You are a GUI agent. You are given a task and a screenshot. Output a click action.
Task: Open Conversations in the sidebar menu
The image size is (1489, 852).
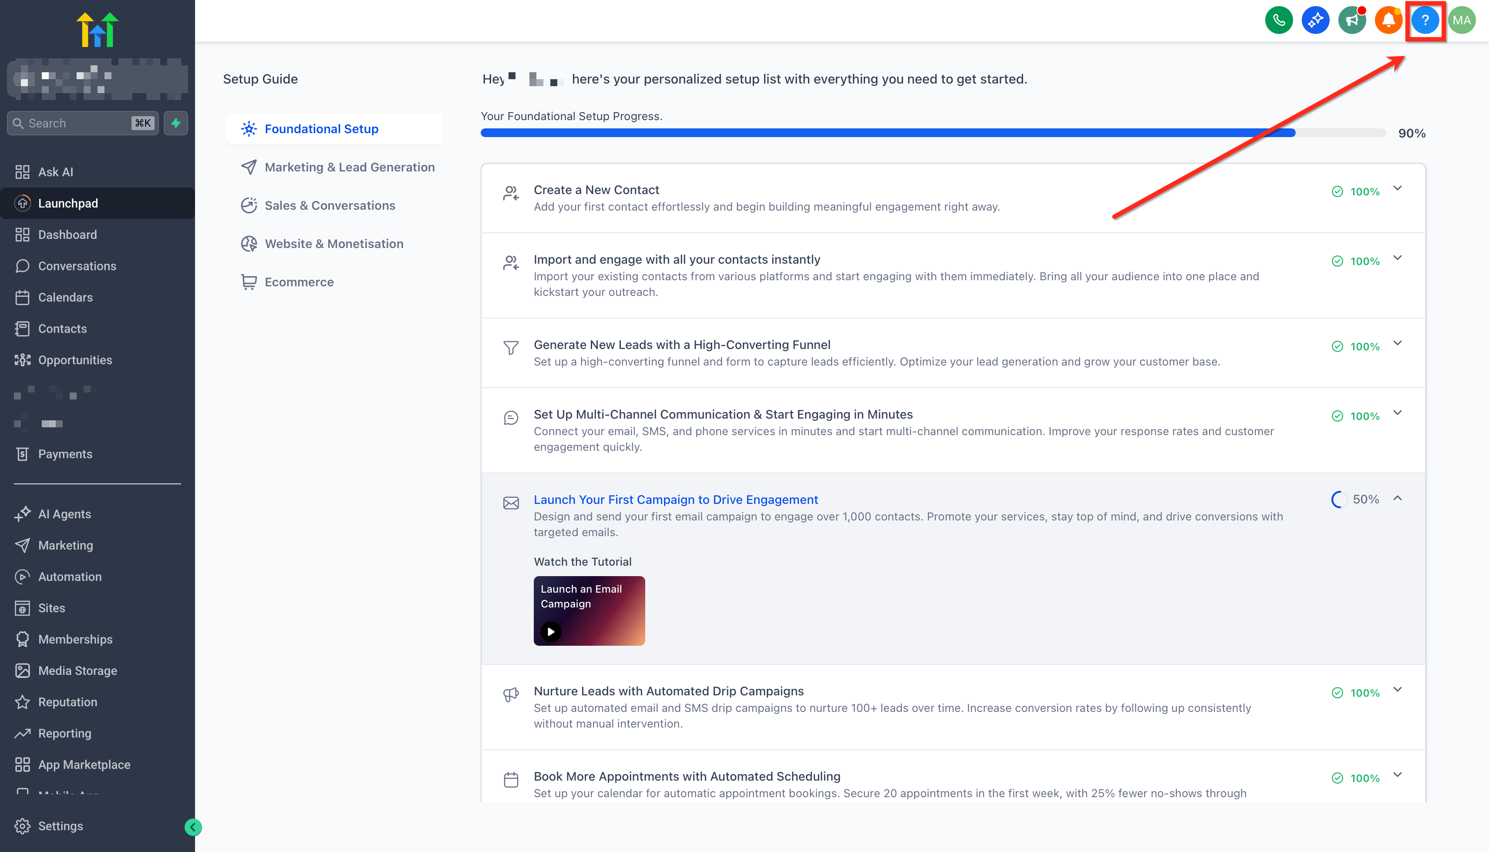77,266
